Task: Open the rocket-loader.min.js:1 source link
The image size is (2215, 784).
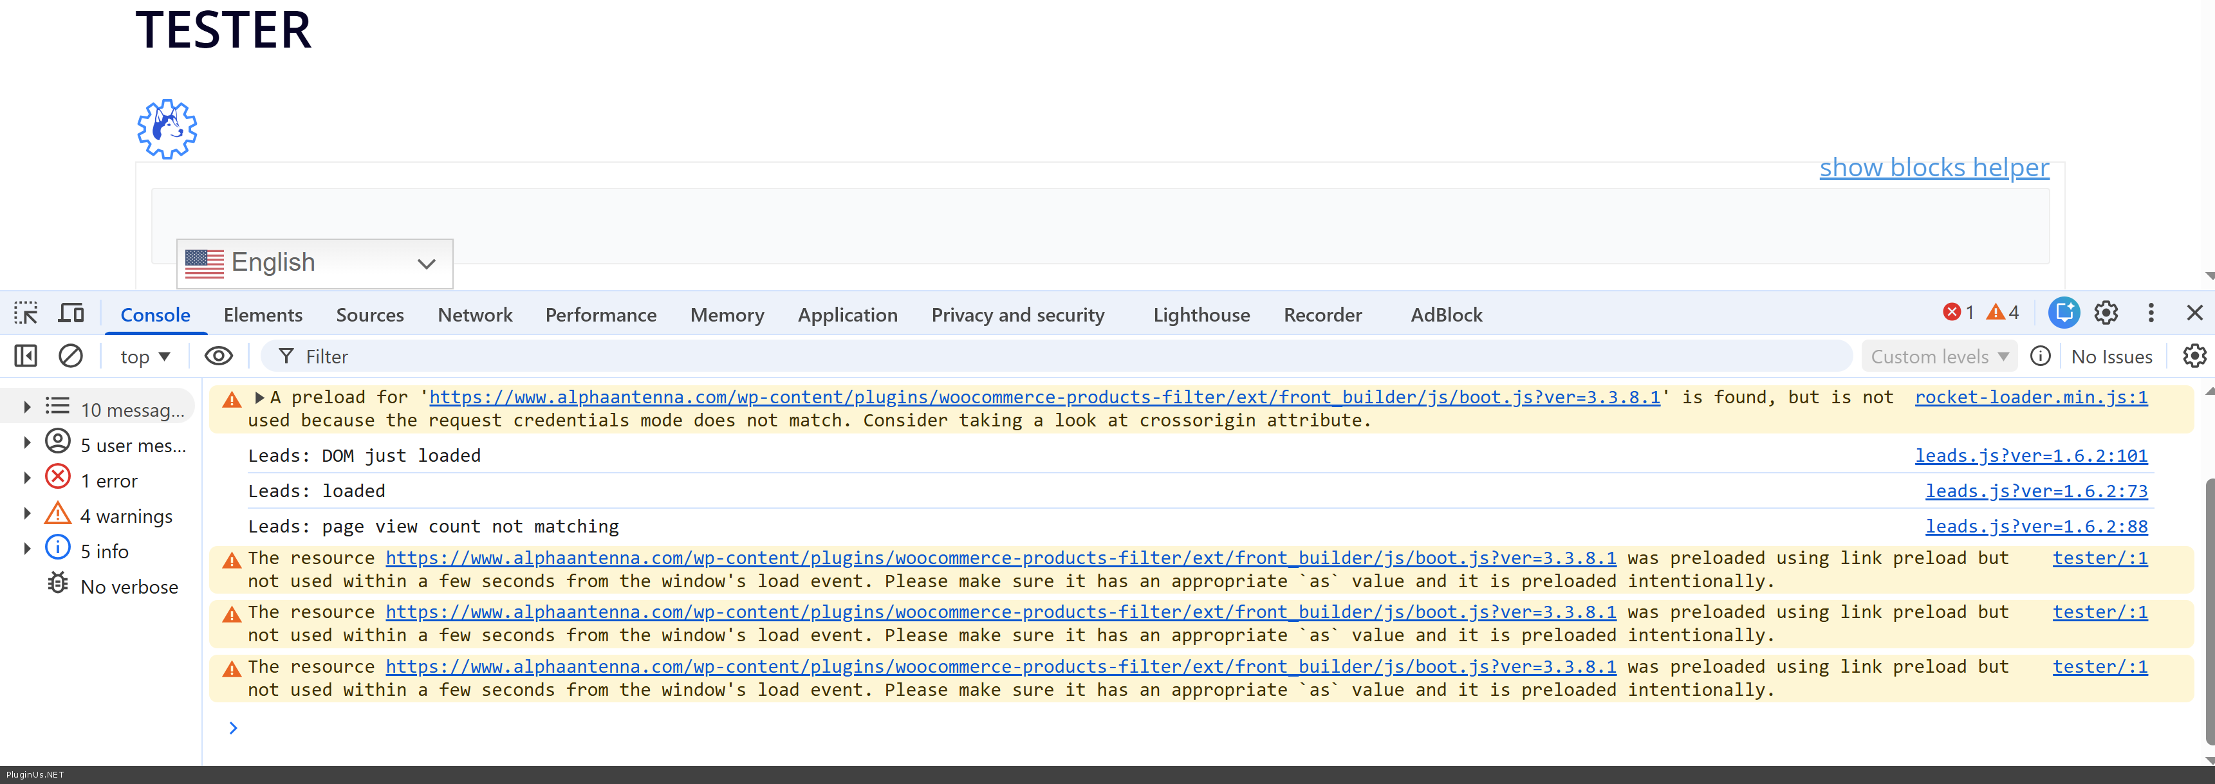Action: point(2030,397)
